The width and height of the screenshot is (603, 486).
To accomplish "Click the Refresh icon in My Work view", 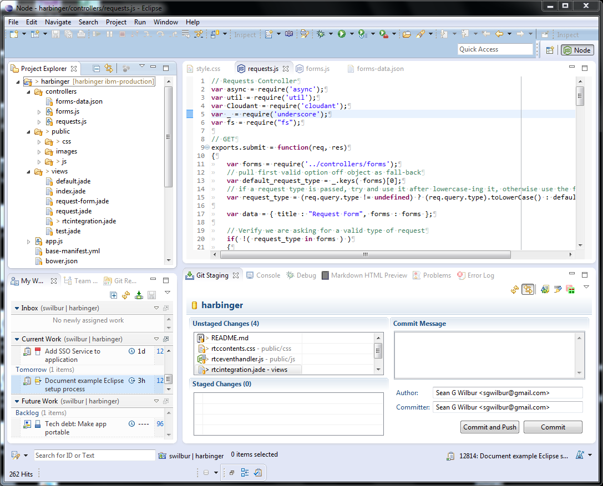I will 126,295.
